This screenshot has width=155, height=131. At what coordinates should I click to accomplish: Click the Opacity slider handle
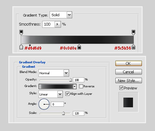coord(70,80)
